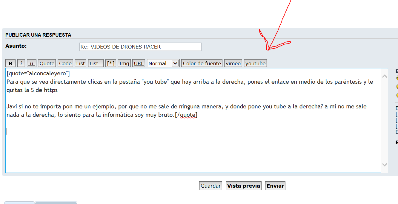Insert Code BBCode tag
This screenshot has width=398, height=204.
[x=65, y=63]
